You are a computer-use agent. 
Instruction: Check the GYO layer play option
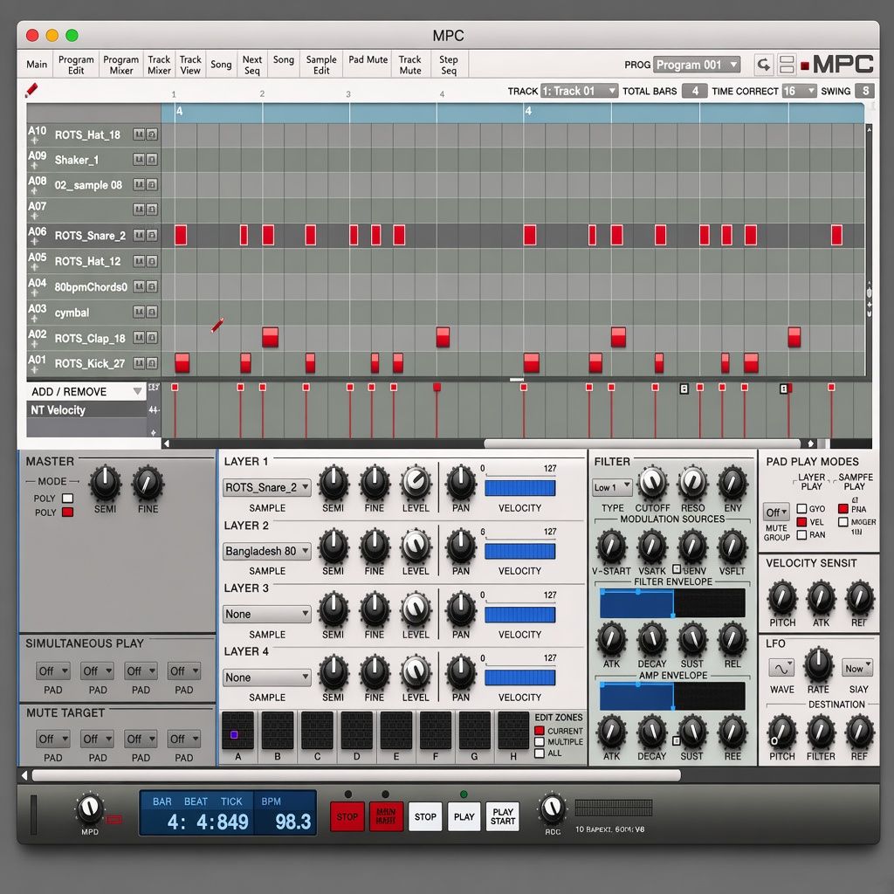[801, 509]
